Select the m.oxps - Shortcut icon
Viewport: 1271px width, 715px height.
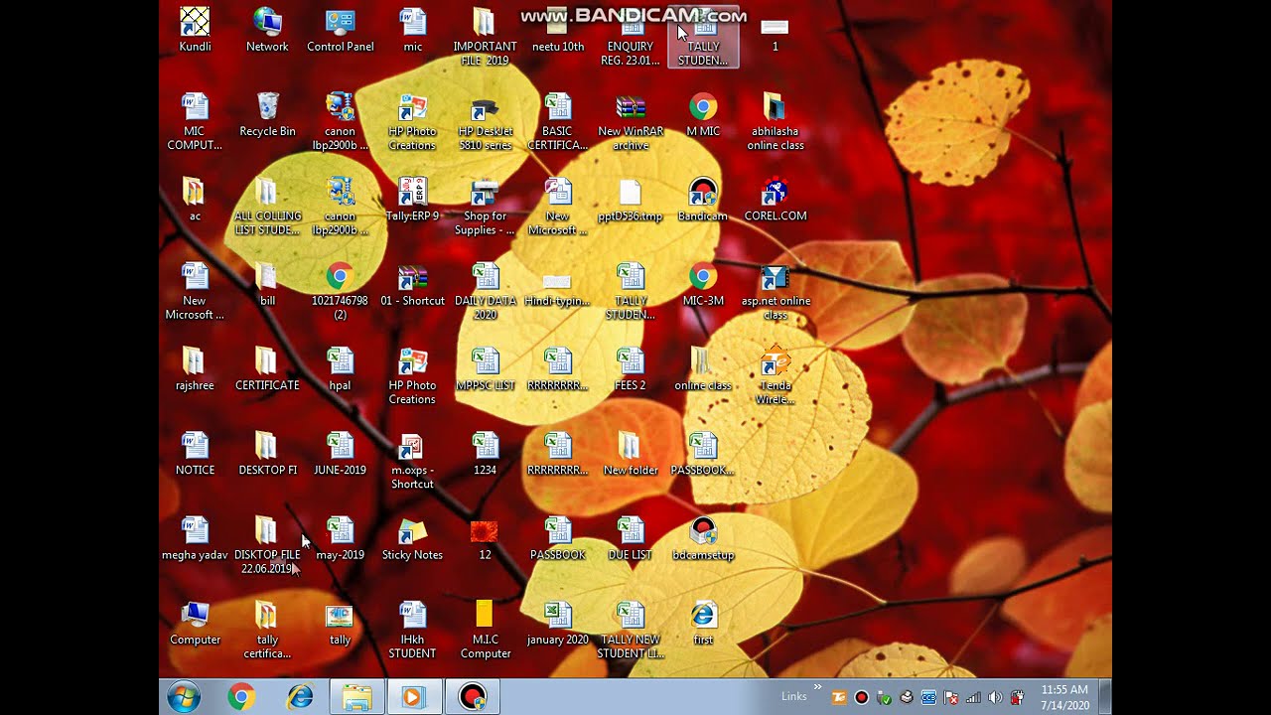(x=412, y=460)
